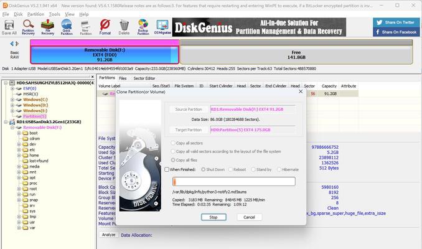Choose Copy all valid sectors option

173,151
